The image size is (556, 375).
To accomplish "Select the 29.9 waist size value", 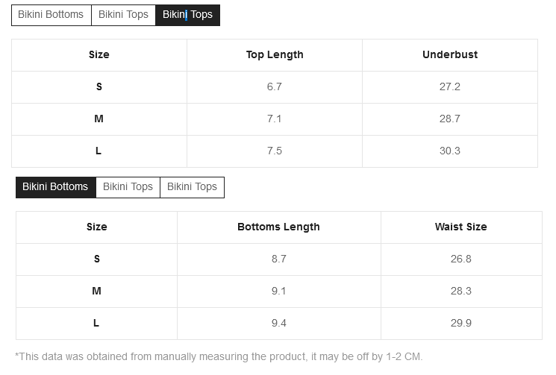I will coord(461,324).
